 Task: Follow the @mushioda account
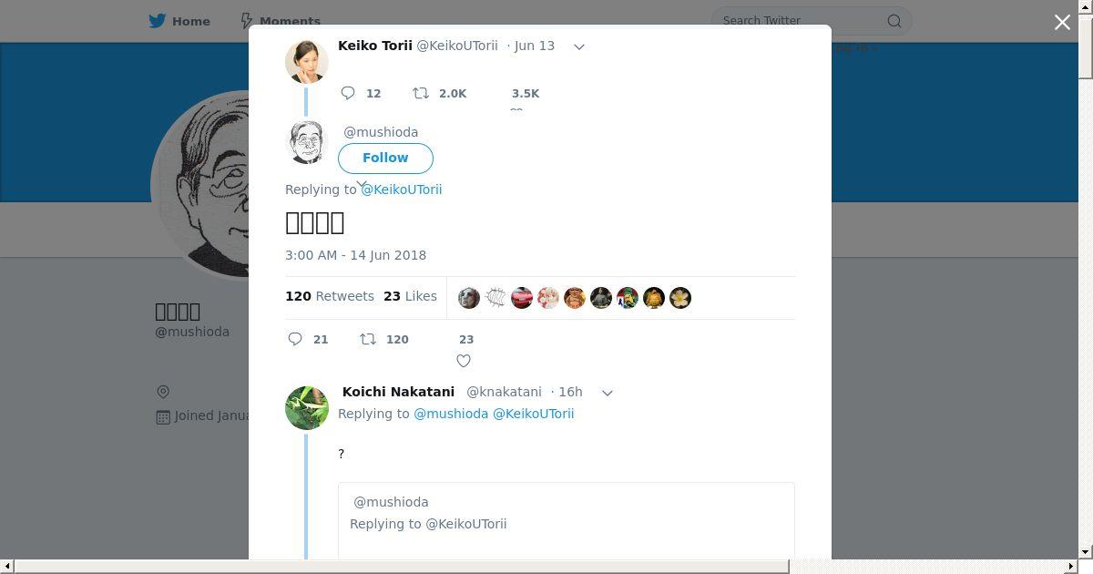pyautogui.click(x=385, y=158)
